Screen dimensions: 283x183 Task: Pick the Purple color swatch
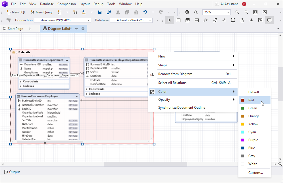click(x=242, y=140)
